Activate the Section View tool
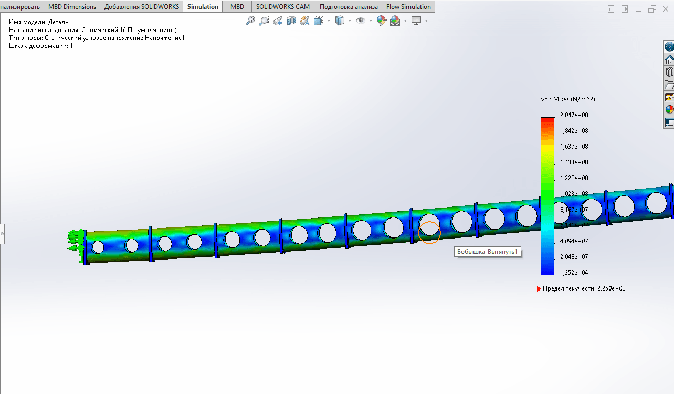 291,20
